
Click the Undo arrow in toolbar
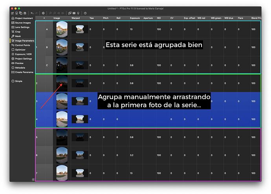pos(32,13)
